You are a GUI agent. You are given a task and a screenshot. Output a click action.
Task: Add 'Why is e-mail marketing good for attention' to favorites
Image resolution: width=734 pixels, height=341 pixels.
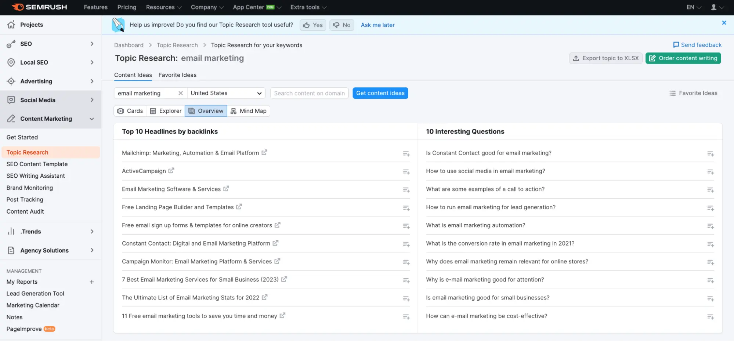click(711, 280)
